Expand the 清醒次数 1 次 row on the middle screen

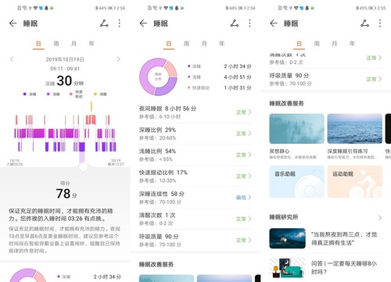[x=195, y=219]
